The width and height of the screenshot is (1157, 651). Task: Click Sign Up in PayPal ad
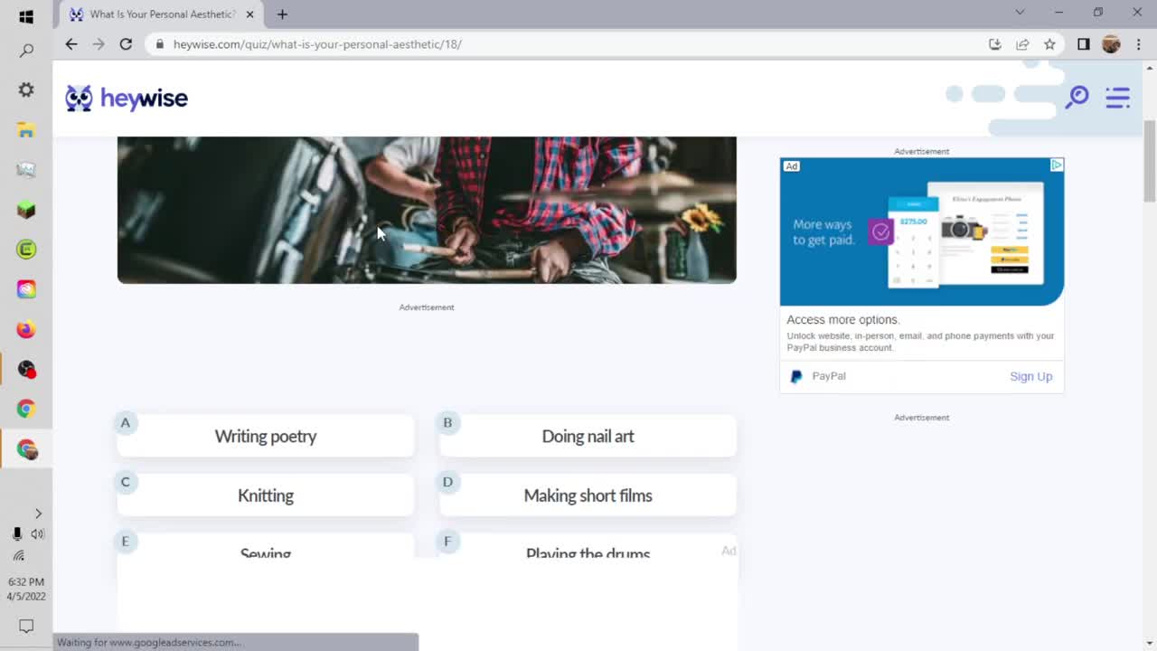pyautogui.click(x=1030, y=376)
